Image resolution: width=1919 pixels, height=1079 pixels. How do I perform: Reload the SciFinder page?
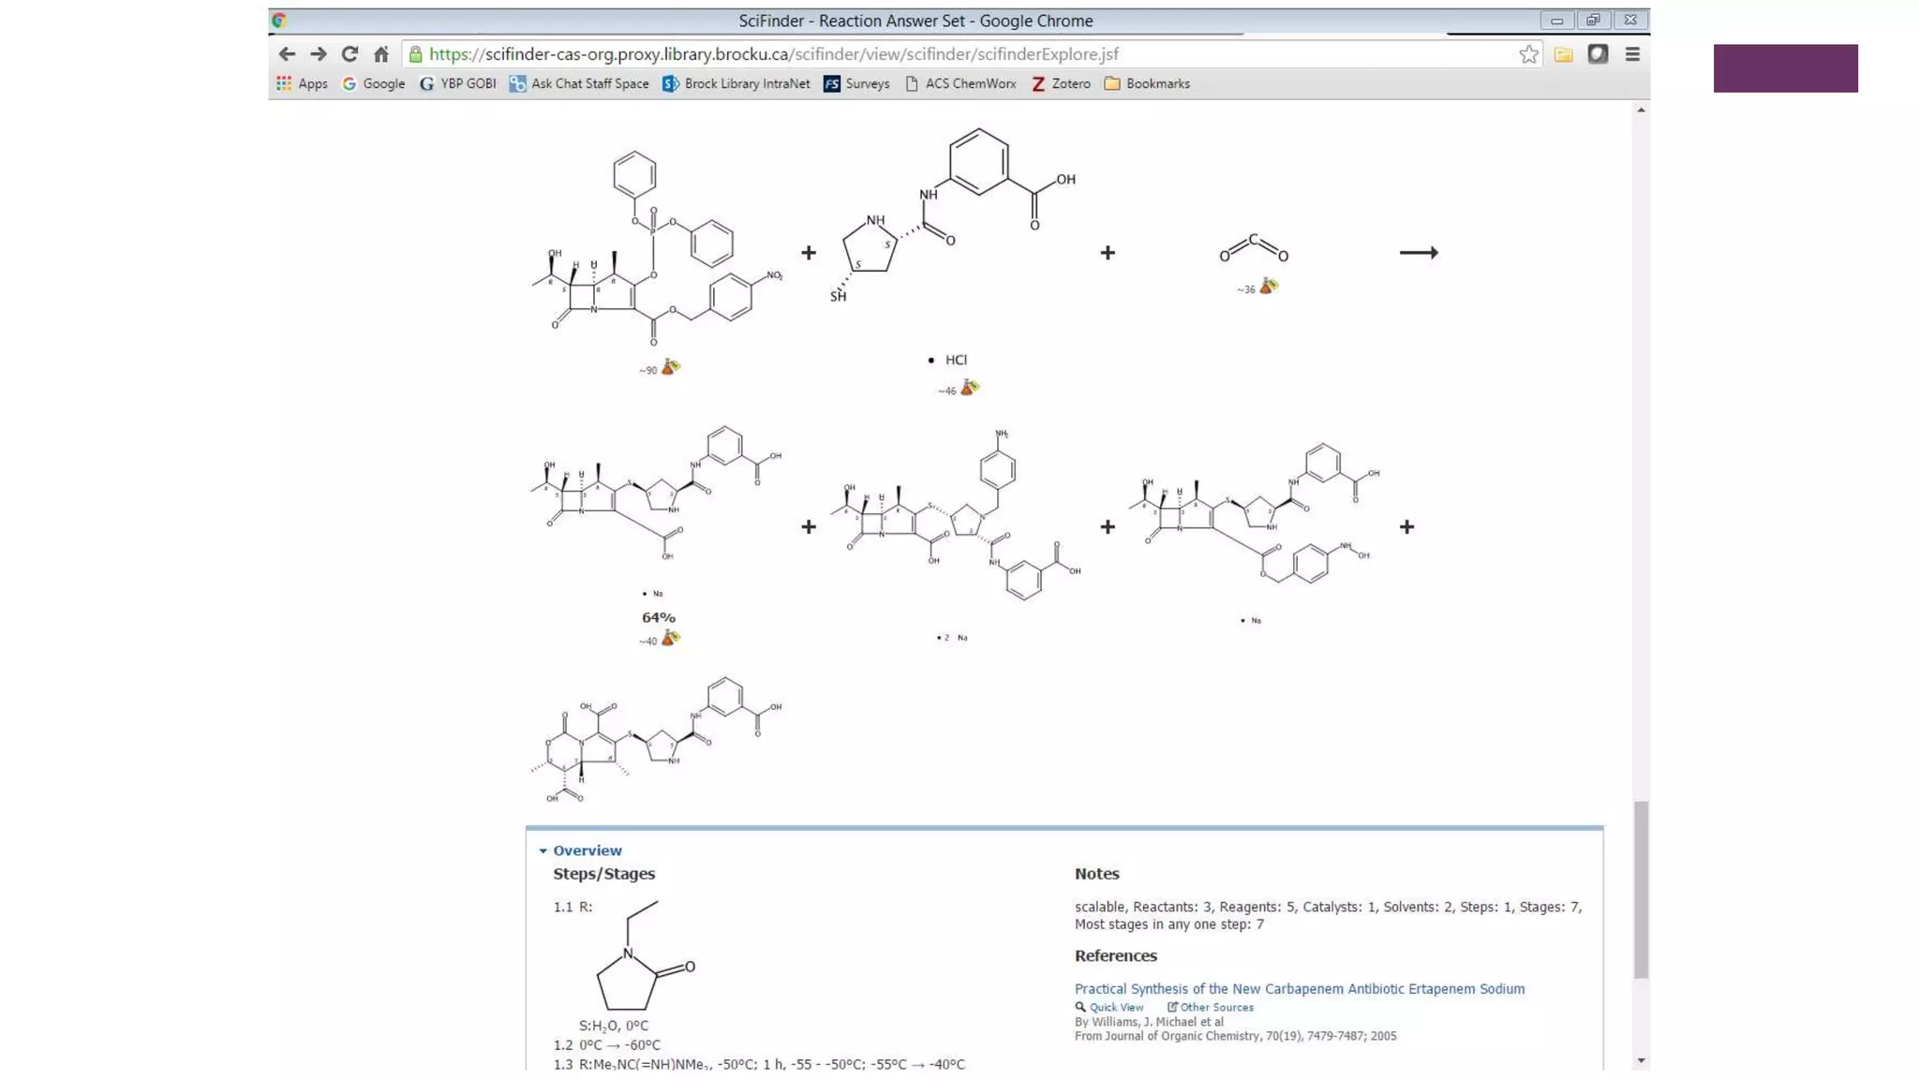(x=350, y=54)
